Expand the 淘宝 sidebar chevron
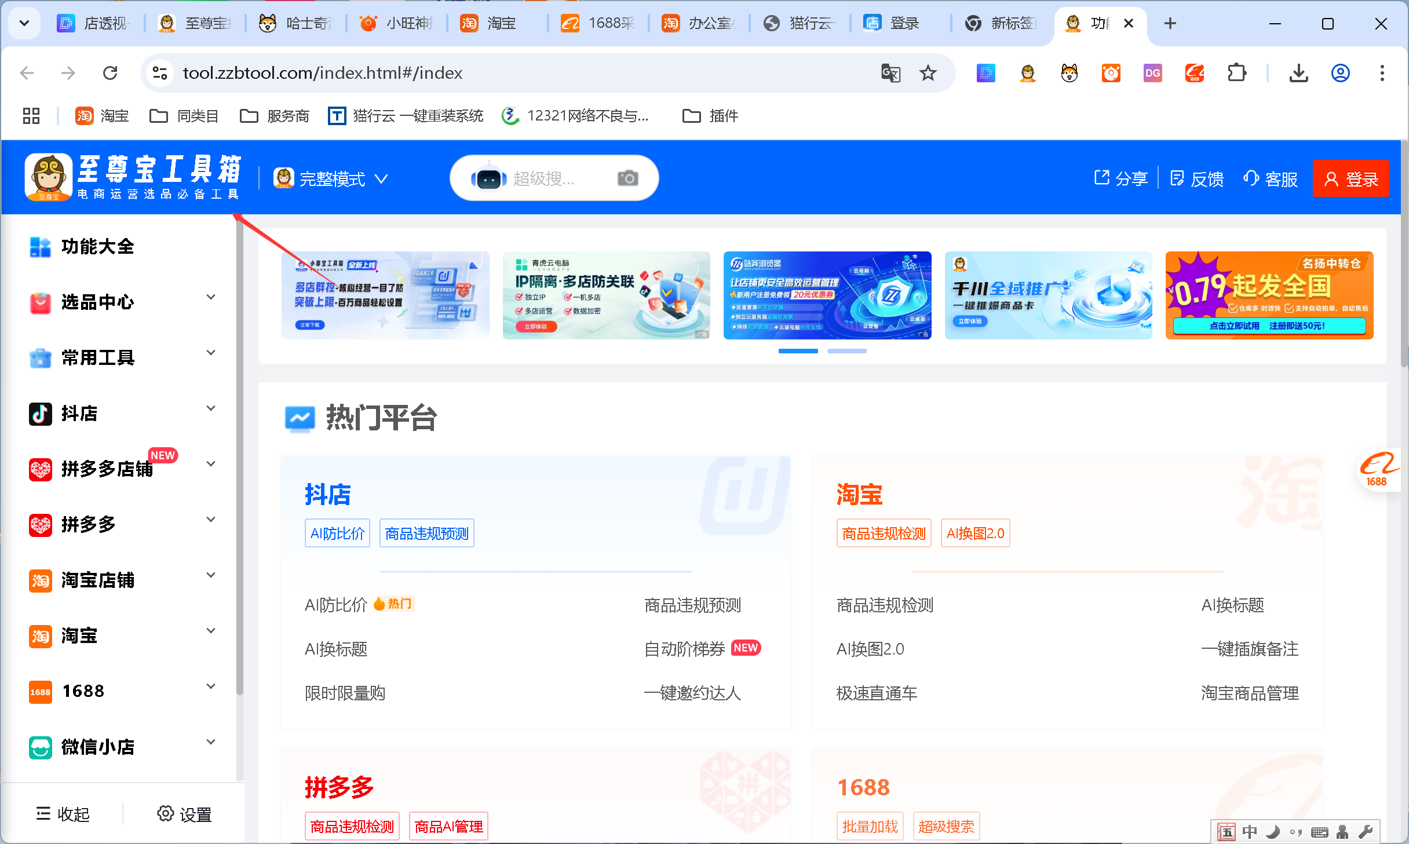This screenshot has width=1409, height=844. point(211,631)
